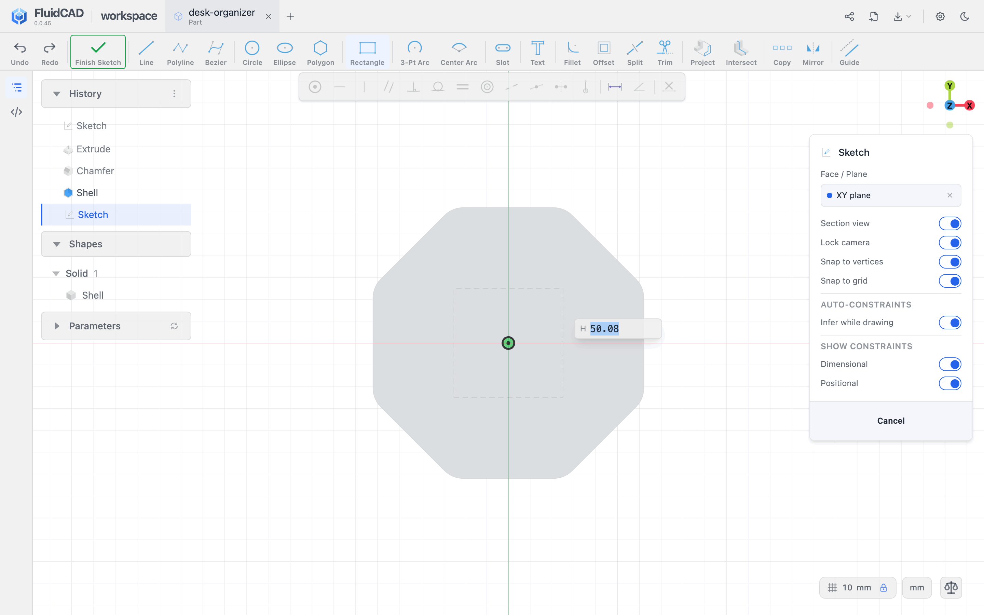Screen dimensions: 984x615
Task: Toggle Infer while drawing
Action: coord(950,323)
